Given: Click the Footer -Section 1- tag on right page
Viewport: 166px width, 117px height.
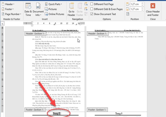Looking at the screenshot, I should (x=97, y=110).
